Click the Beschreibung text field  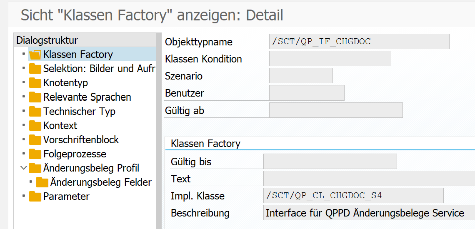tap(369, 213)
